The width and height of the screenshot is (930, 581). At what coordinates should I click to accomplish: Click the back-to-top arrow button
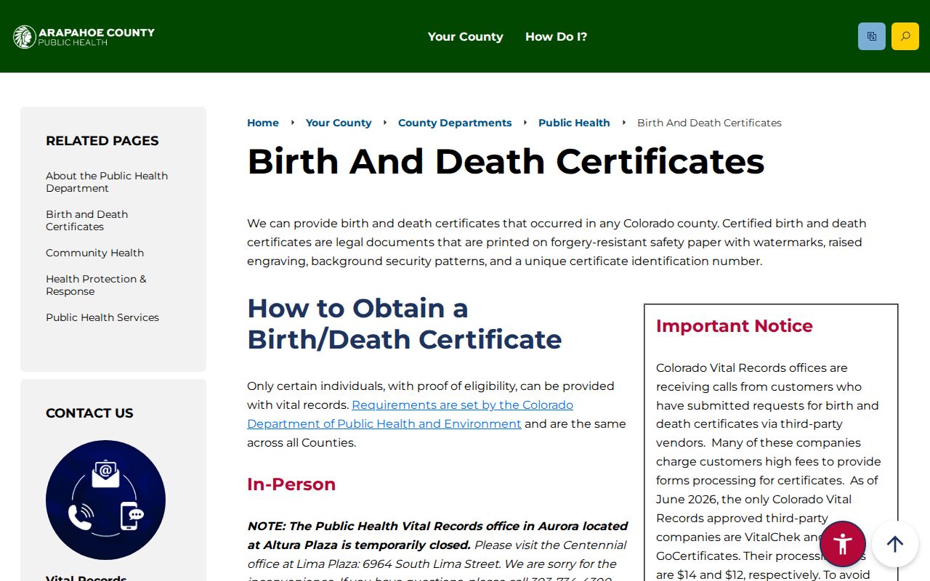[x=895, y=544]
